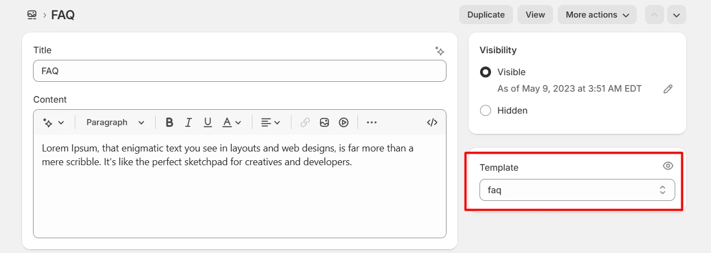This screenshot has width=711, height=253.
Task: Go to next page with down arrow
Action: click(x=676, y=15)
